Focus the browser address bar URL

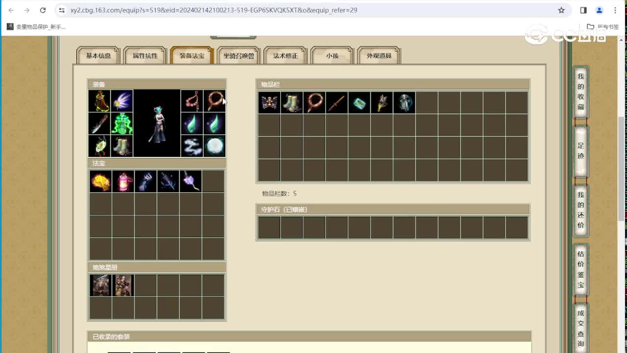tap(214, 10)
